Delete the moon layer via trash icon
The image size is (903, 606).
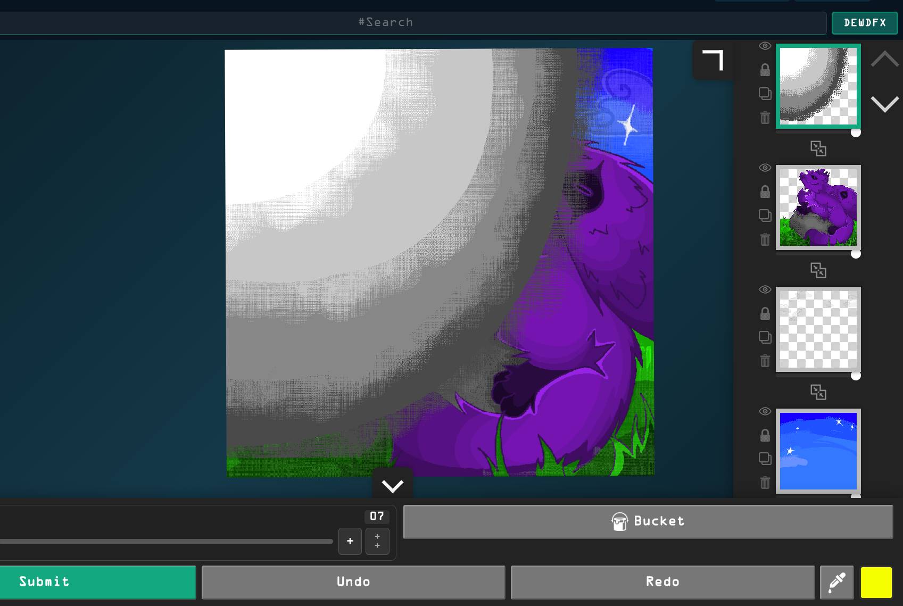click(x=765, y=118)
